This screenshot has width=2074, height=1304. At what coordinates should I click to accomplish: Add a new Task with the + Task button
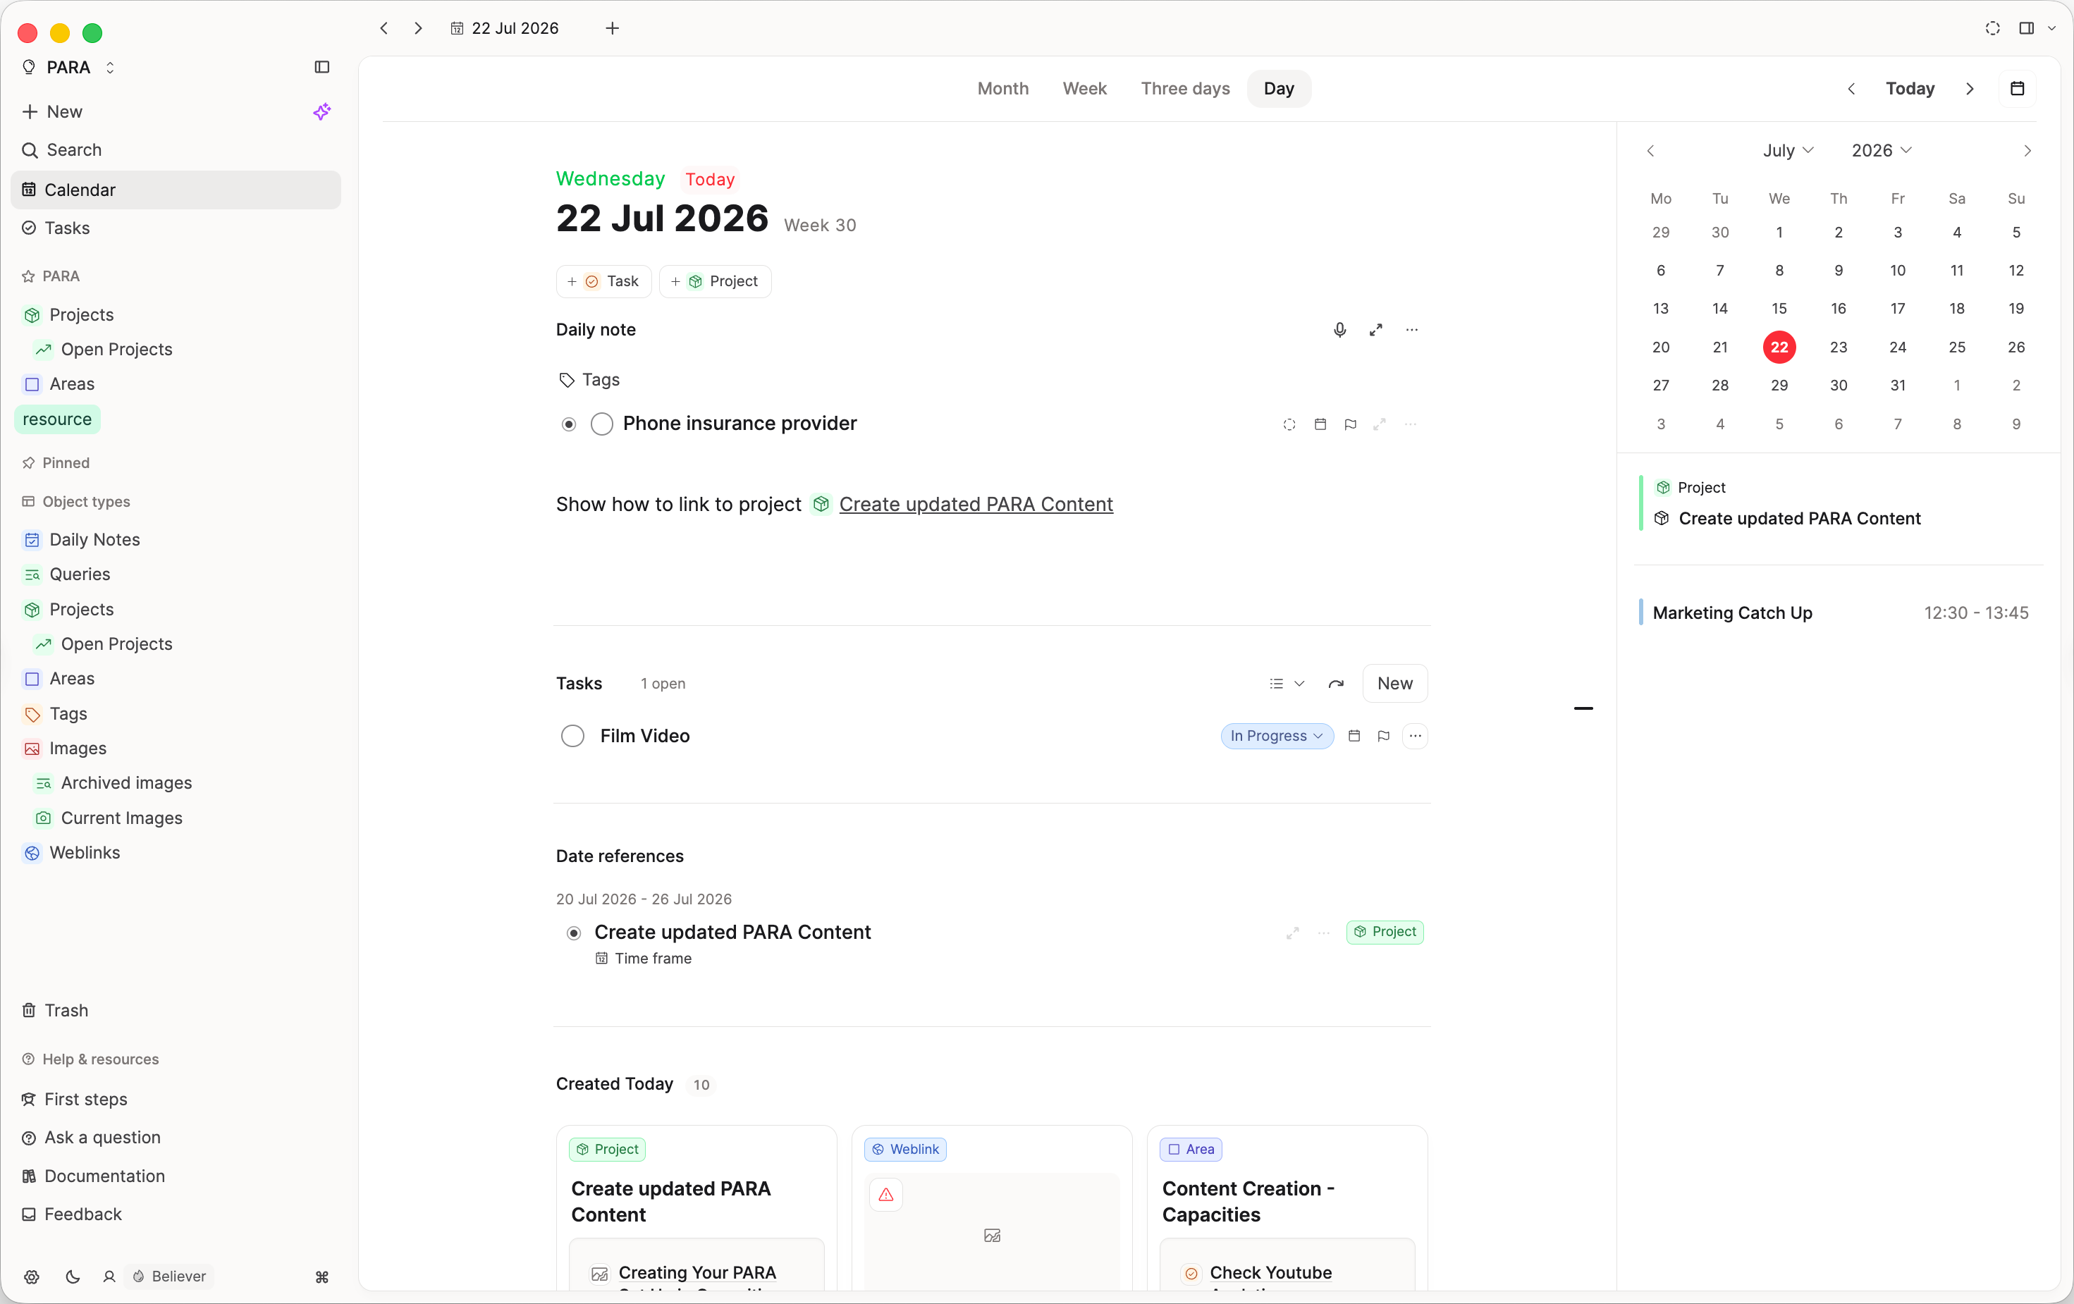pos(603,282)
